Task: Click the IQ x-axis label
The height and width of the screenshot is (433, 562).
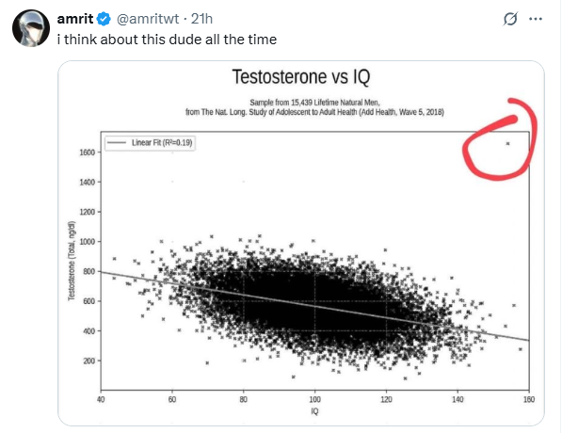Action: 314,411
